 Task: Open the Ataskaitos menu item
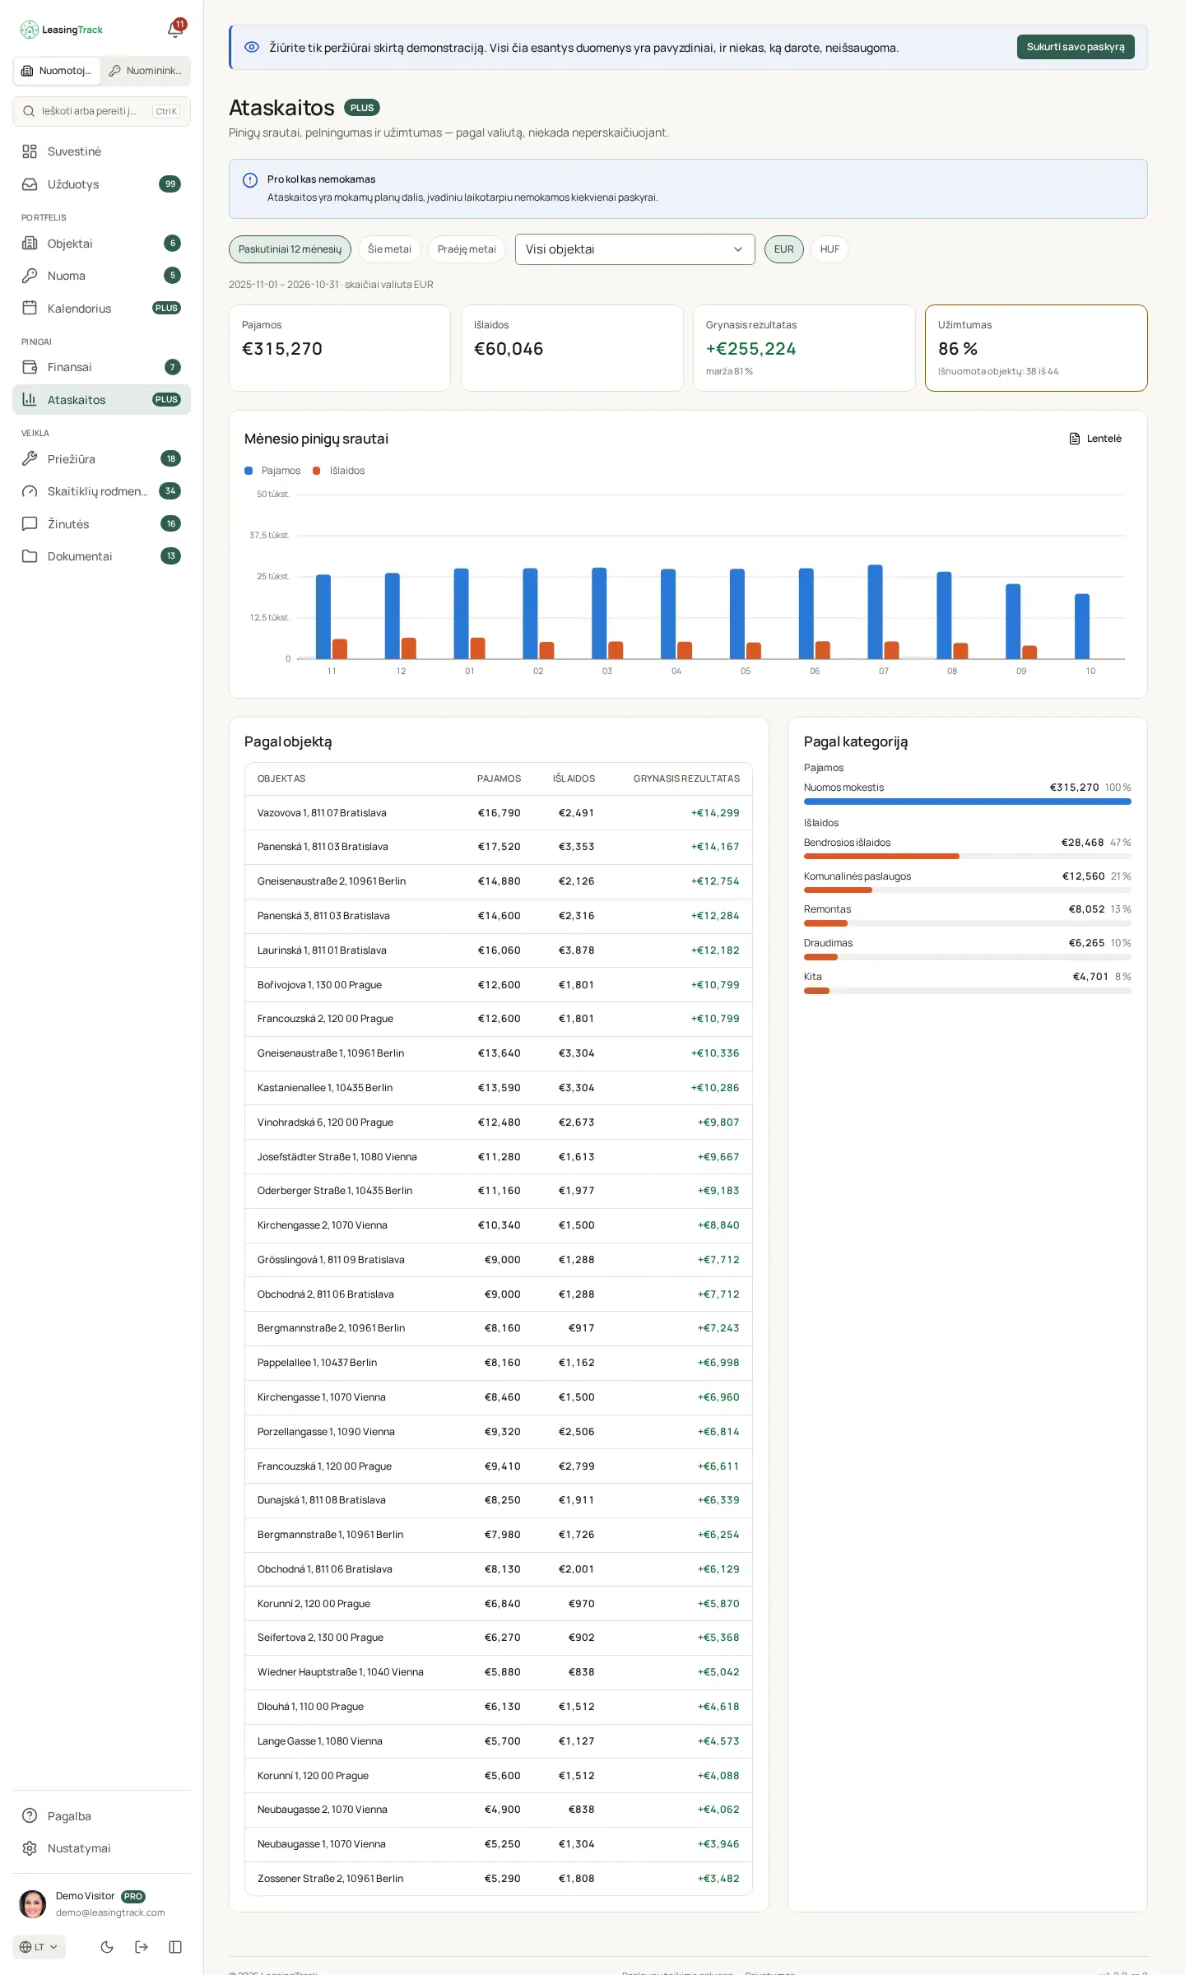pyautogui.click(x=101, y=400)
